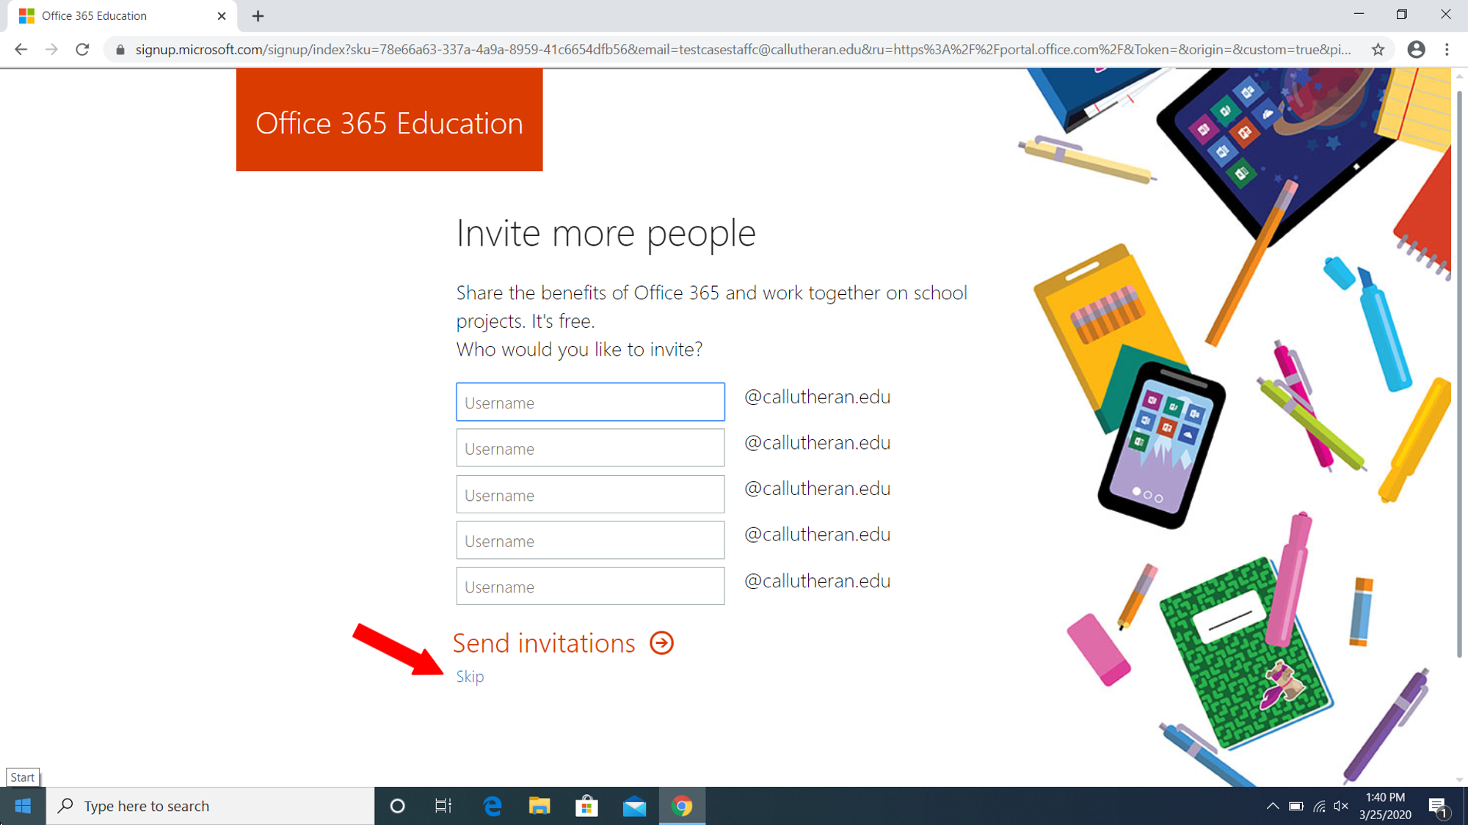Open the Chrome profile avatar
The height and width of the screenshot is (825, 1468).
(1416, 49)
